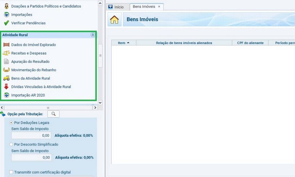
Task: Select the Por Desconto Simplificado option
Action: [x=11, y=144]
